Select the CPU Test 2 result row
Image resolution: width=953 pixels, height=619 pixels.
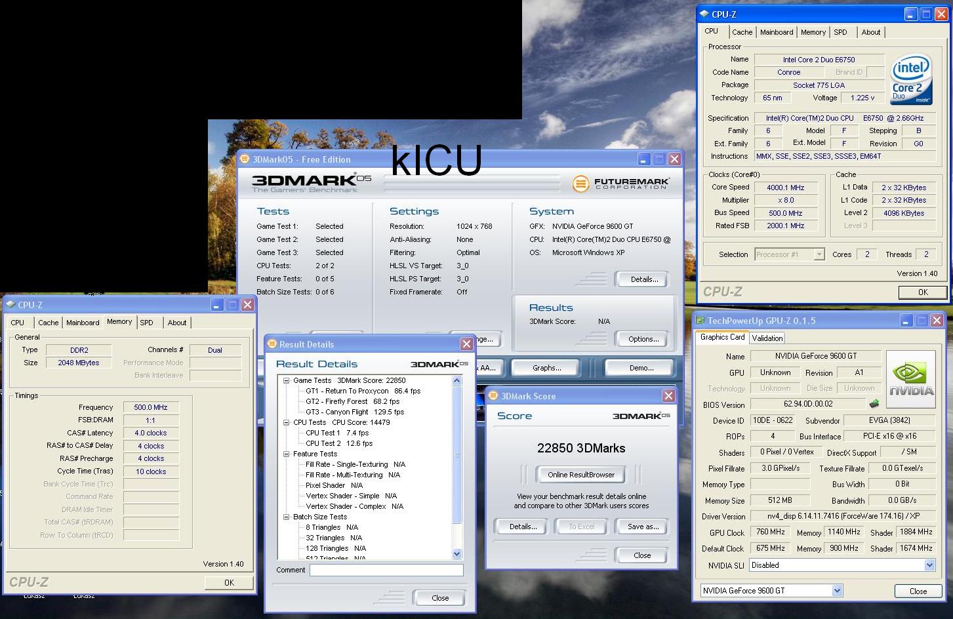tap(339, 443)
